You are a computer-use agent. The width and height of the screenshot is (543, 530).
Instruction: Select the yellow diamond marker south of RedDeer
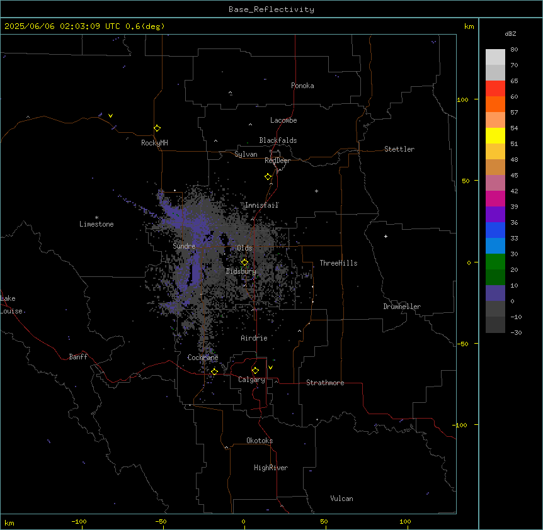268,177
